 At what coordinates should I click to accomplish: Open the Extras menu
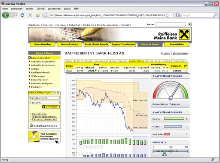67,9
